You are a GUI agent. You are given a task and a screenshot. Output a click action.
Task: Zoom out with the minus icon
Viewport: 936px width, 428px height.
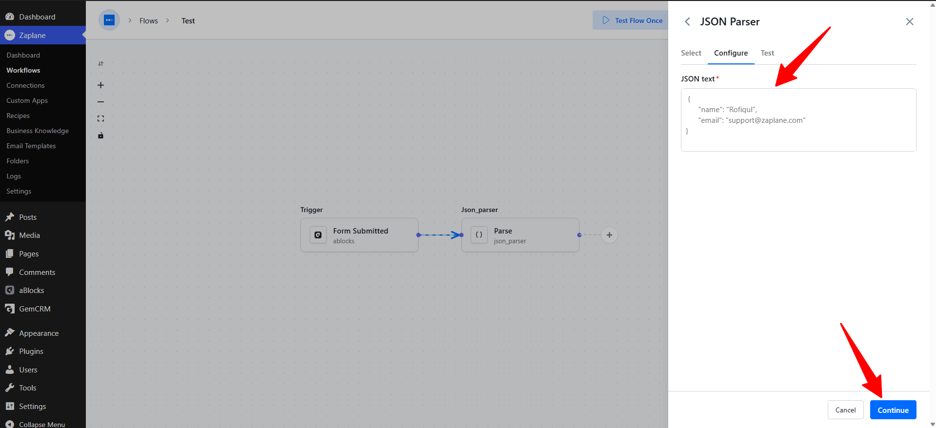(x=100, y=102)
